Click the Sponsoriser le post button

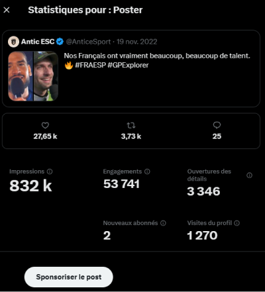(69, 277)
